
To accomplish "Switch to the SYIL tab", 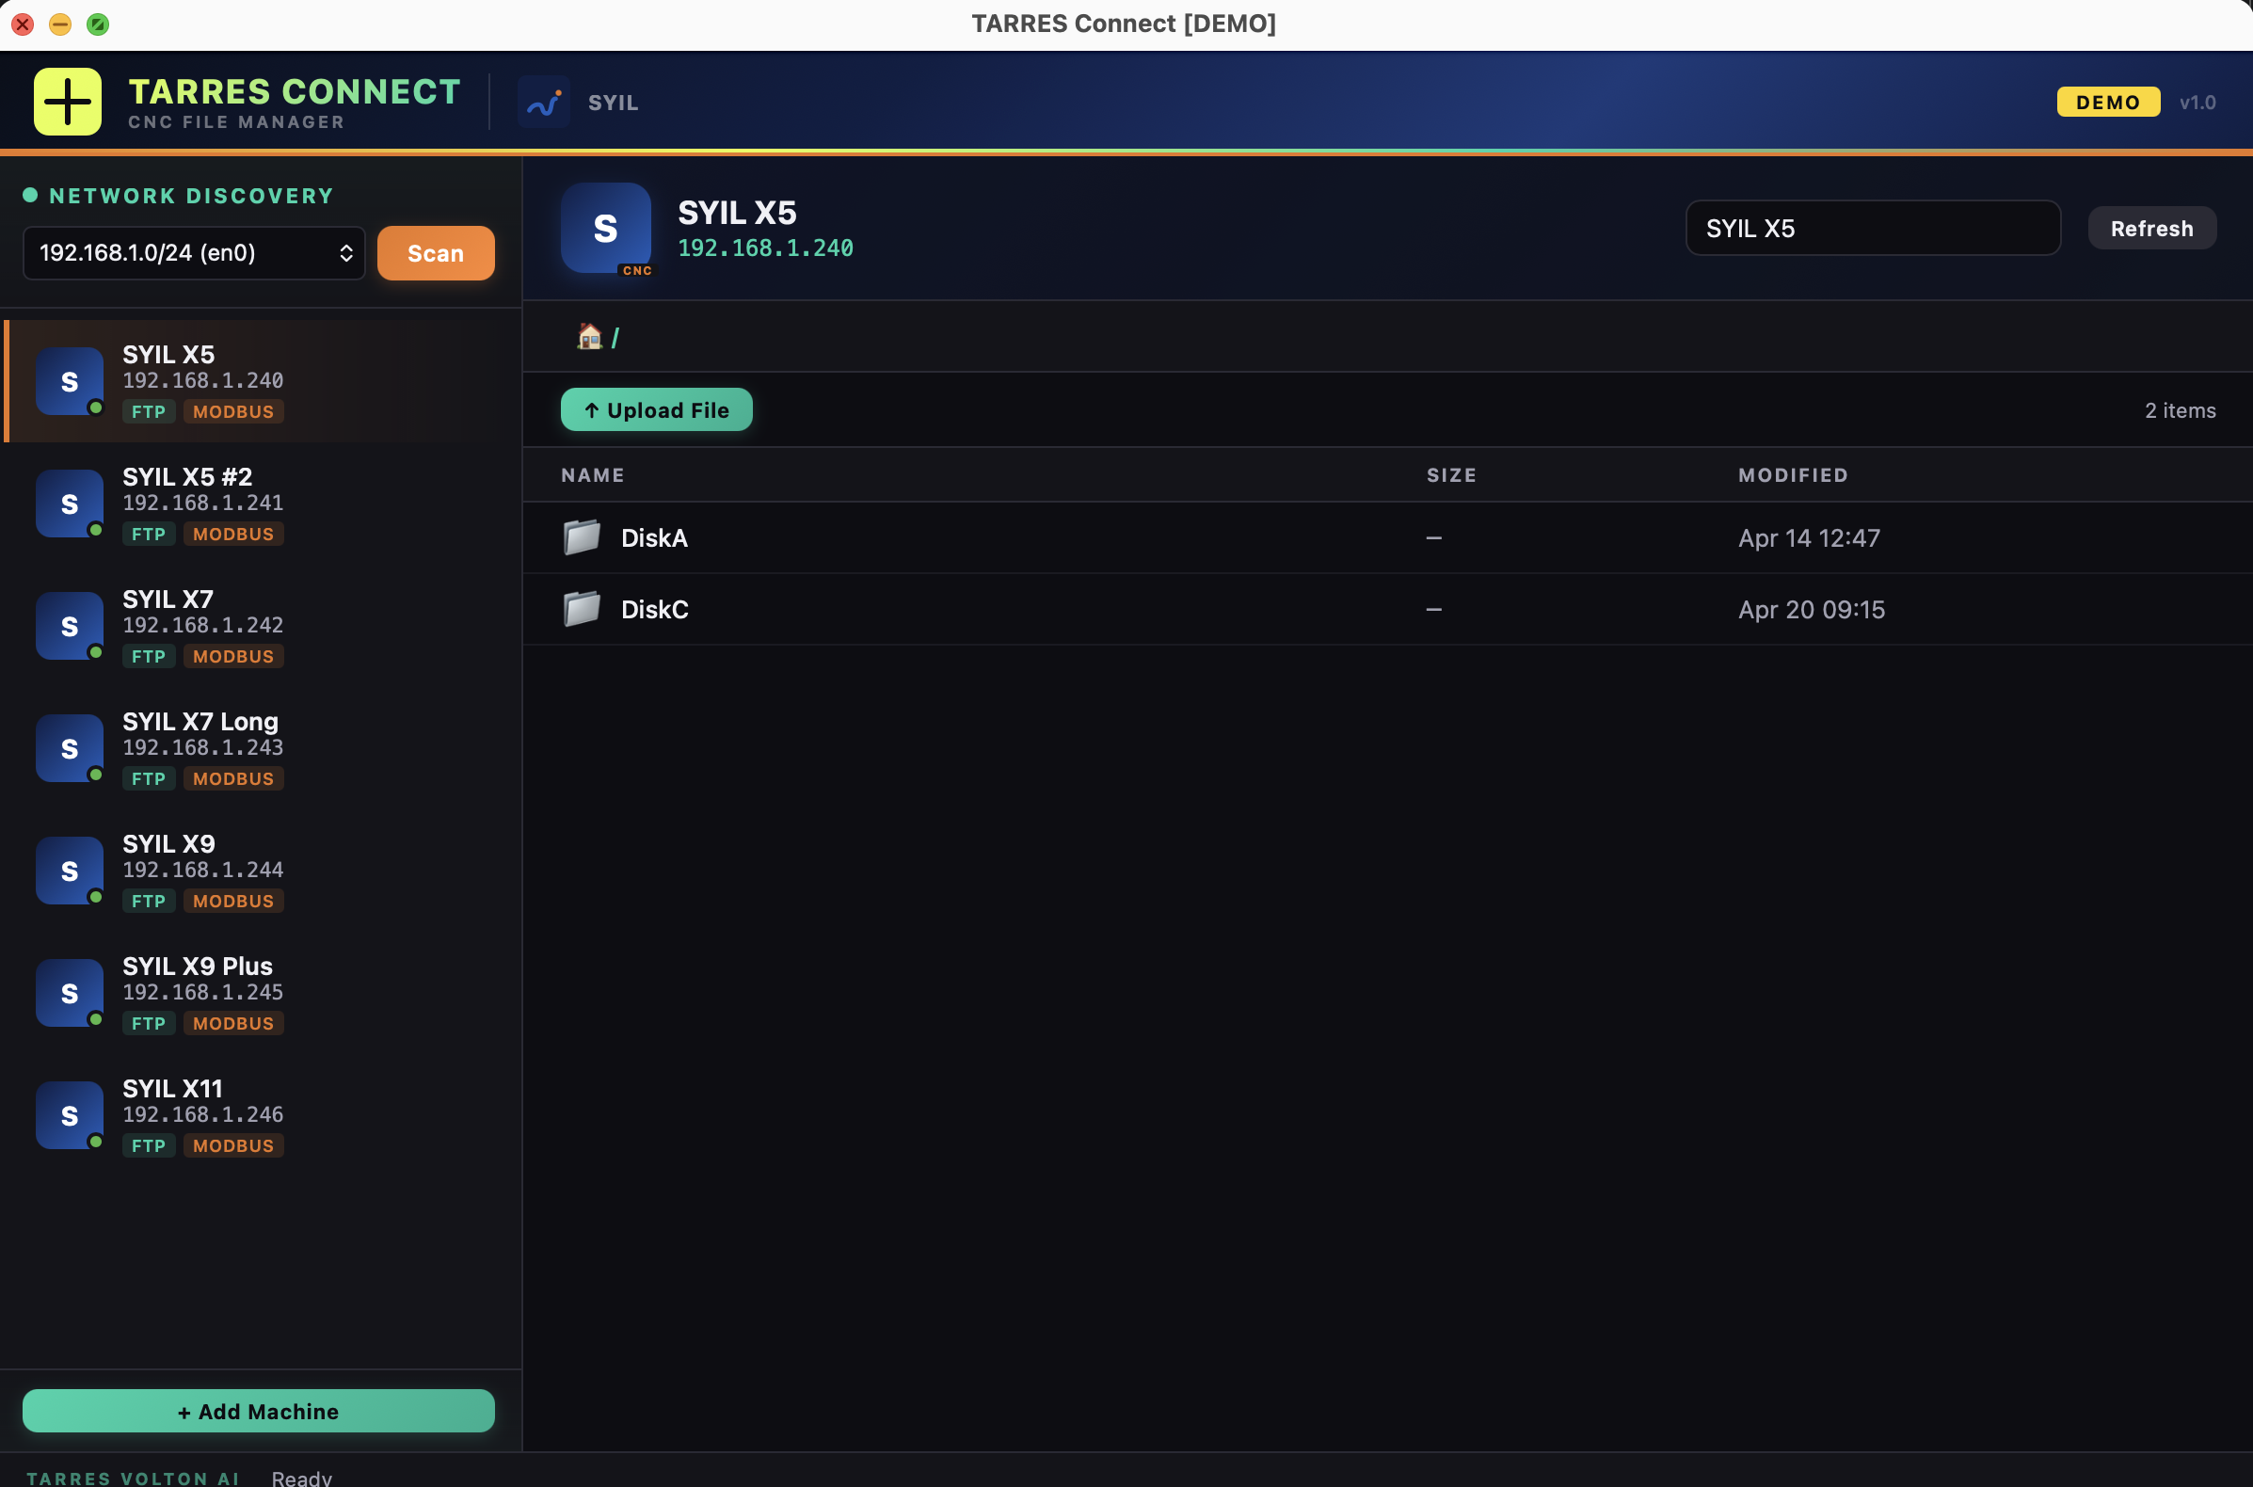I will (612, 103).
